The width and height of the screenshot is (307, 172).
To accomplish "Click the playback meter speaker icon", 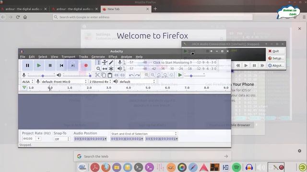I will (119, 69).
